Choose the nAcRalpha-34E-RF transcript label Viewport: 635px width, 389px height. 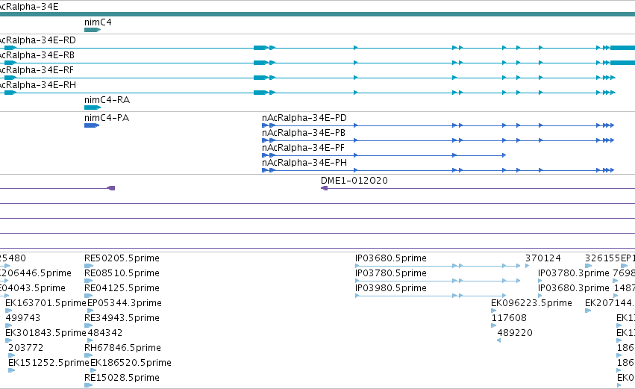[37, 70]
